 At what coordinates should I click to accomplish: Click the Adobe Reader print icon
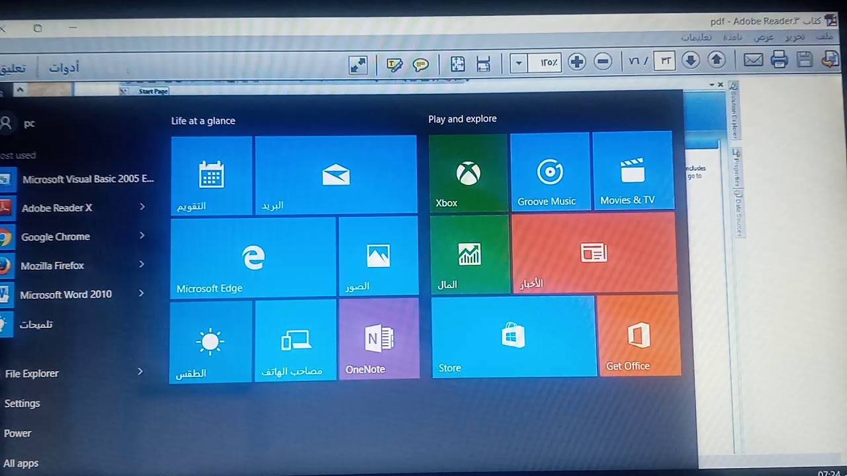coord(779,60)
